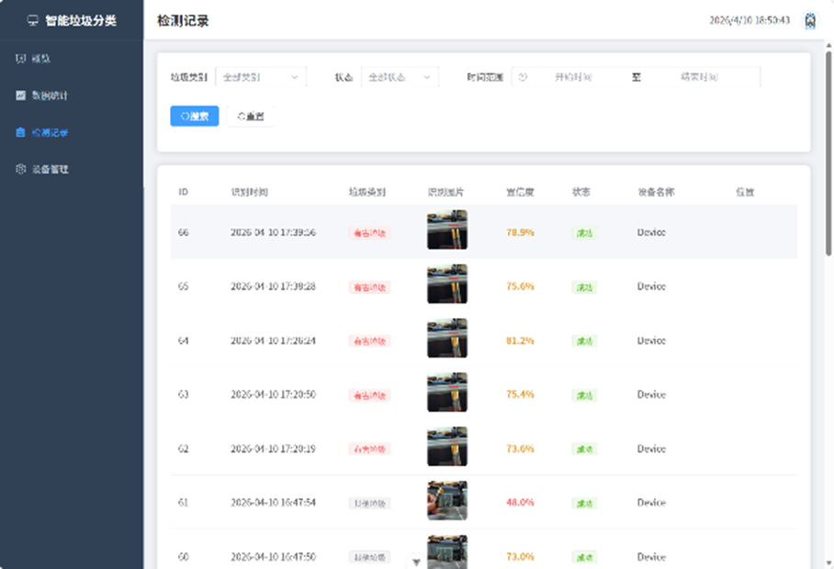Select table row with ID 62
Viewport: 834px width, 569px height.
483,449
